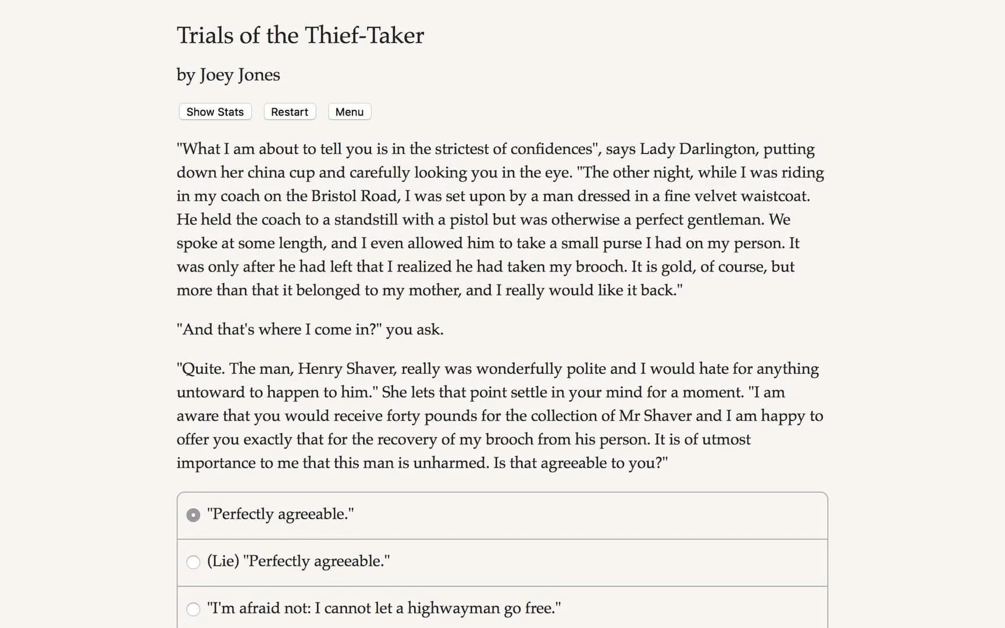Click the radio circle beside the lie option
1005x628 pixels.
193,562
